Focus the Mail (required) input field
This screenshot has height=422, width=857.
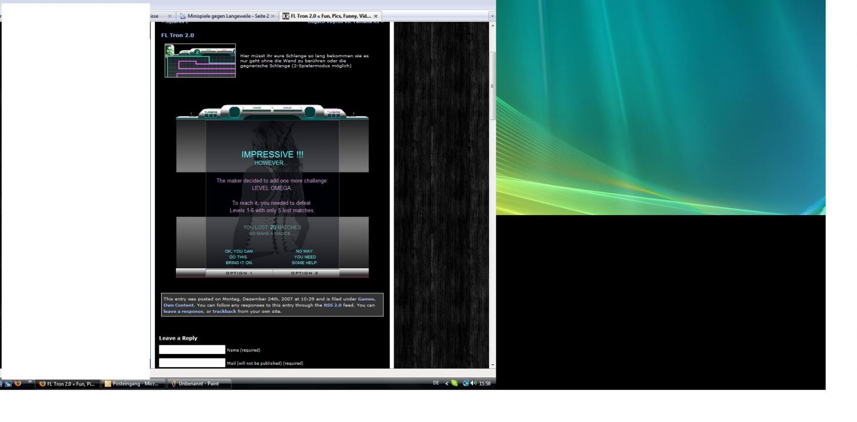pos(192,363)
